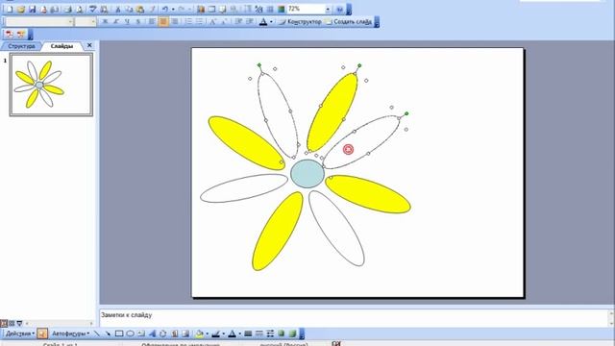
Task: Open print preview from the toolbar
Action: pyautogui.click(x=79, y=9)
